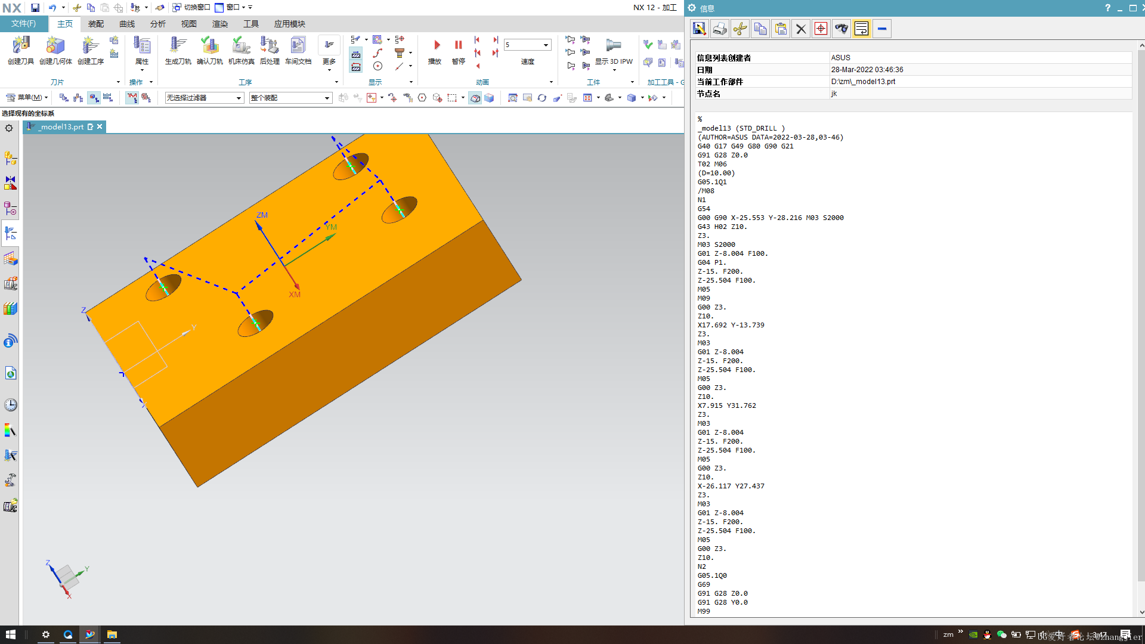Image resolution: width=1145 pixels, height=644 pixels.
Task: Expand the 动画 group options arrow
Action: coord(551,82)
